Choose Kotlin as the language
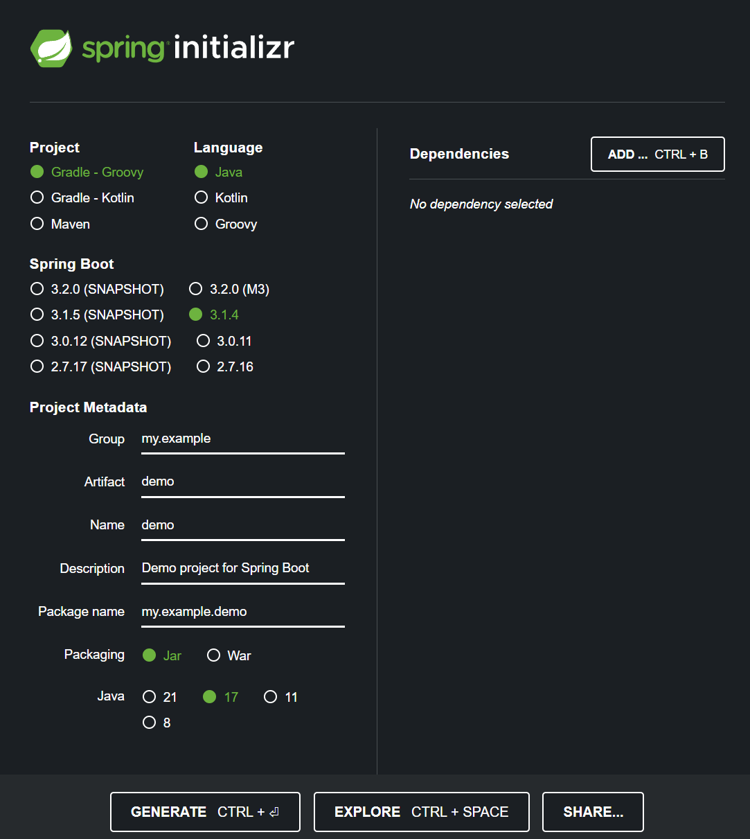The height and width of the screenshot is (839, 750). [x=221, y=197]
